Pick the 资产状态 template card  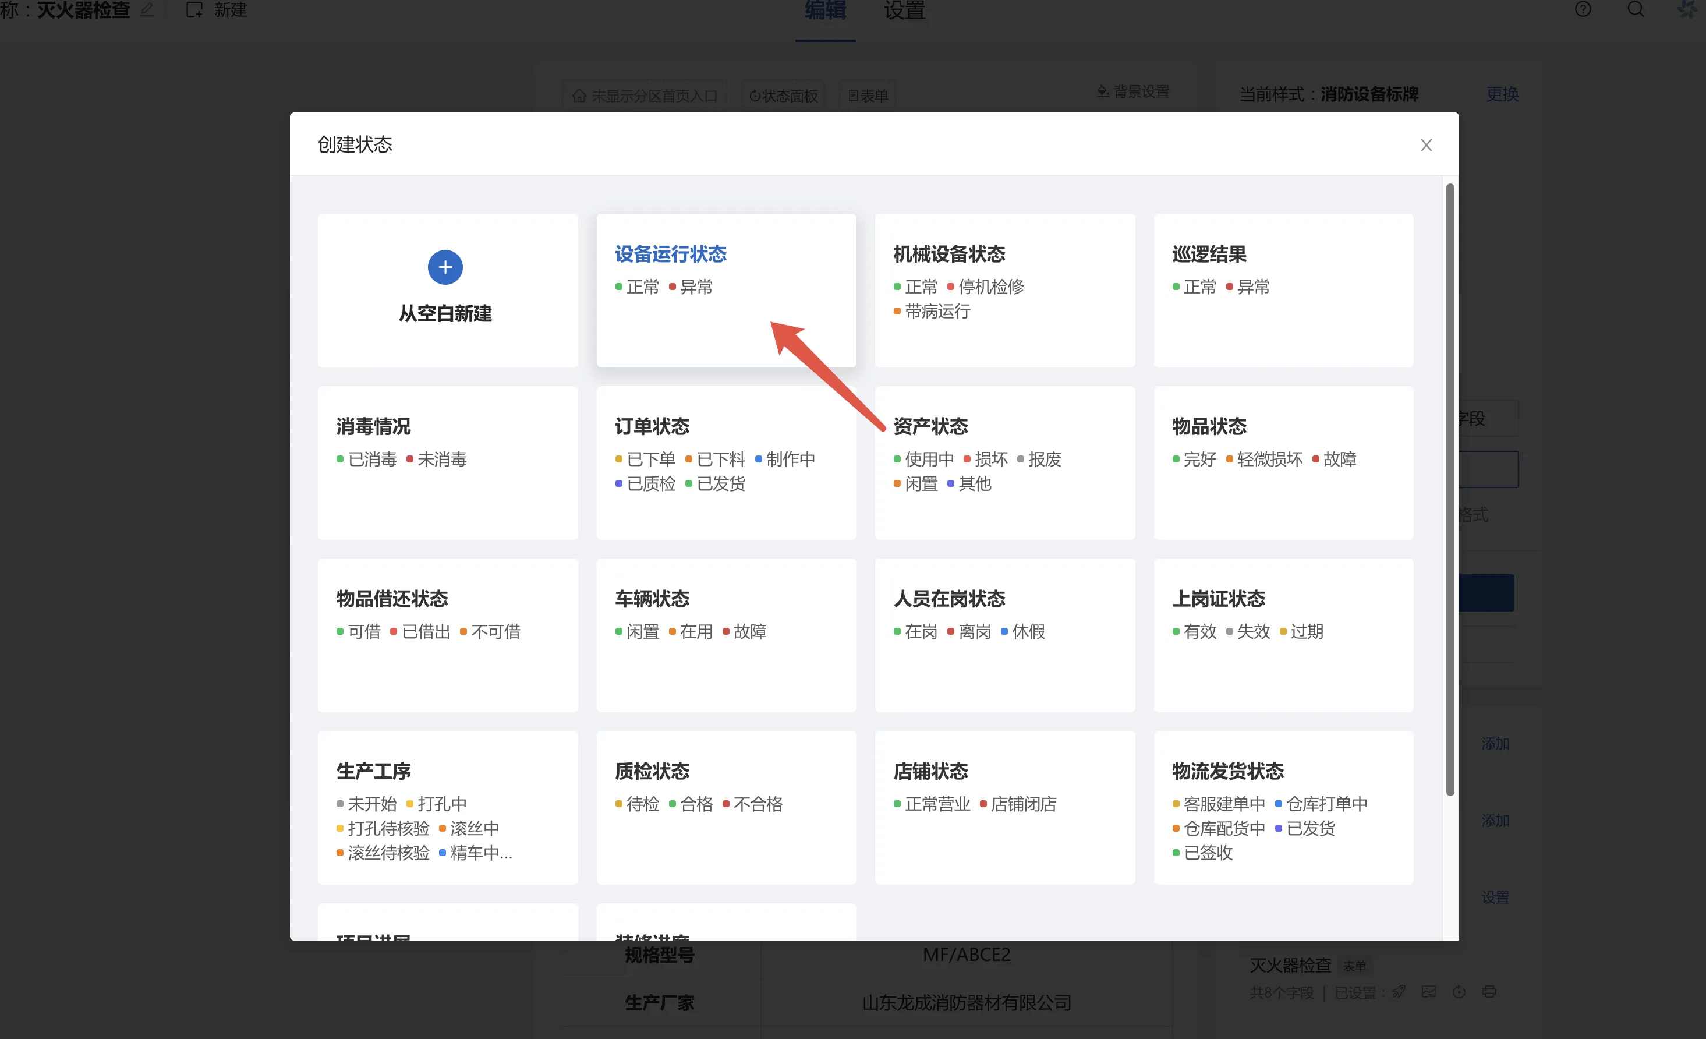tap(1004, 462)
